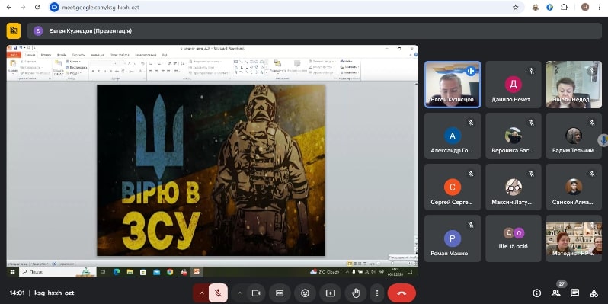
Task: Show the participants list
Action: [556, 293]
